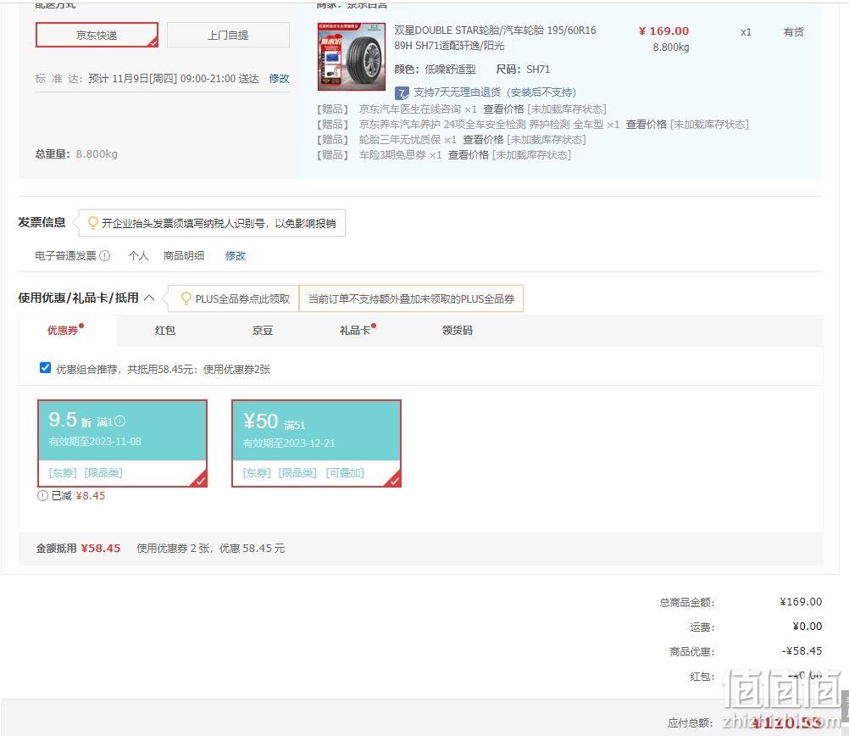Click 总重量 8.800kg text
This screenshot has width=849, height=736.
[x=76, y=154]
